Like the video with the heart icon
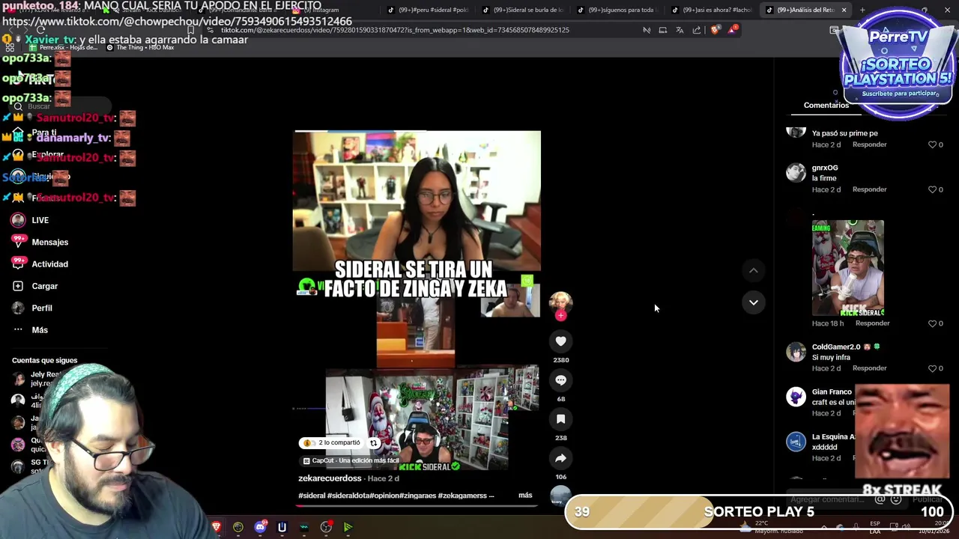This screenshot has width=959, height=539. [x=560, y=341]
